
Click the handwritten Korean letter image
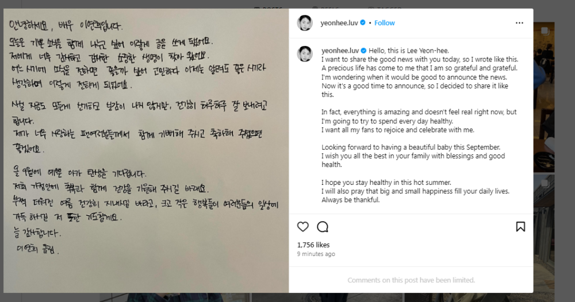pos(146,150)
